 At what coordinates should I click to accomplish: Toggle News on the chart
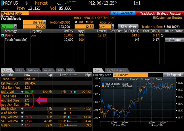147,79
